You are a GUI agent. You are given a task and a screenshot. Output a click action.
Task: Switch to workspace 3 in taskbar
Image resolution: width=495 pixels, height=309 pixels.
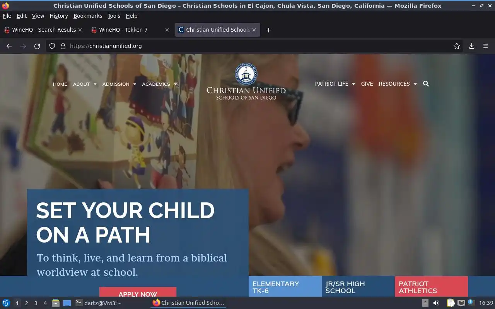[x=36, y=303]
